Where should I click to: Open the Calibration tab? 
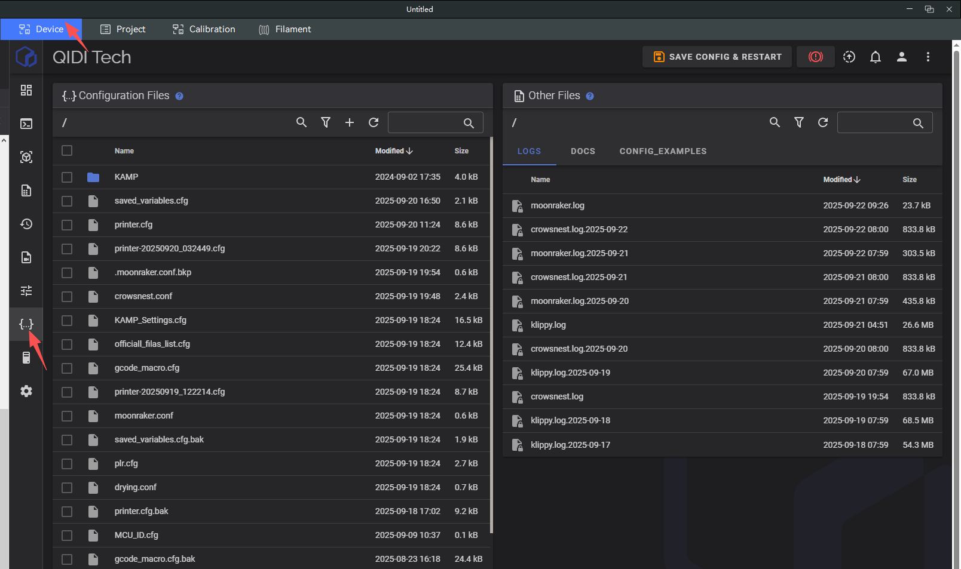point(204,29)
